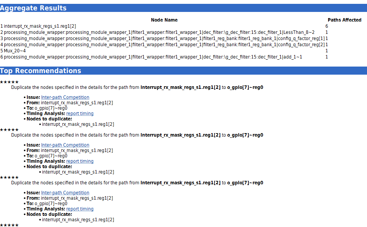Click the Node Name column header

164,20
